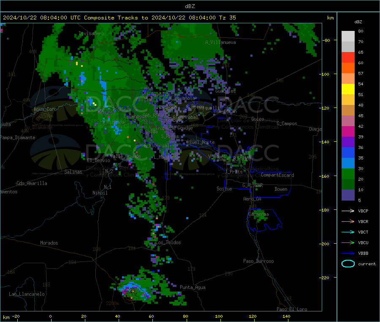Click the cyan 'current' ellipse legend icon
Screen dimensions: 380x322
click(348, 264)
